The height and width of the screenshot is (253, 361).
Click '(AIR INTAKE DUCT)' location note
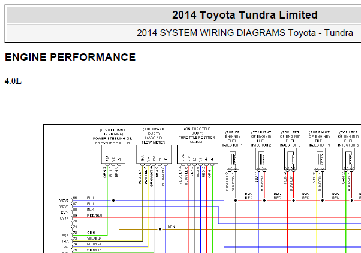click(x=154, y=132)
